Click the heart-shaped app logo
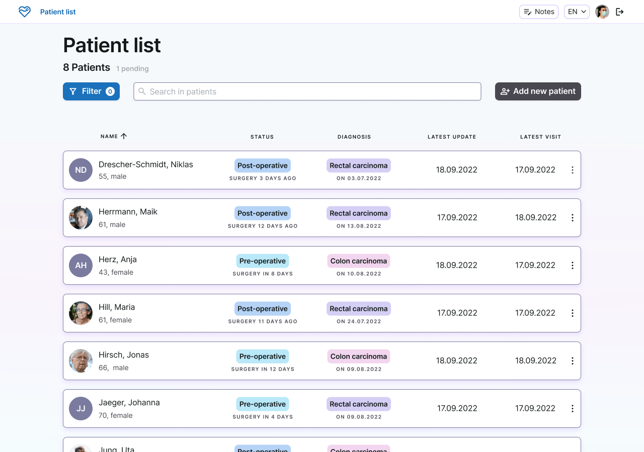This screenshot has width=644, height=452. tap(24, 12)
